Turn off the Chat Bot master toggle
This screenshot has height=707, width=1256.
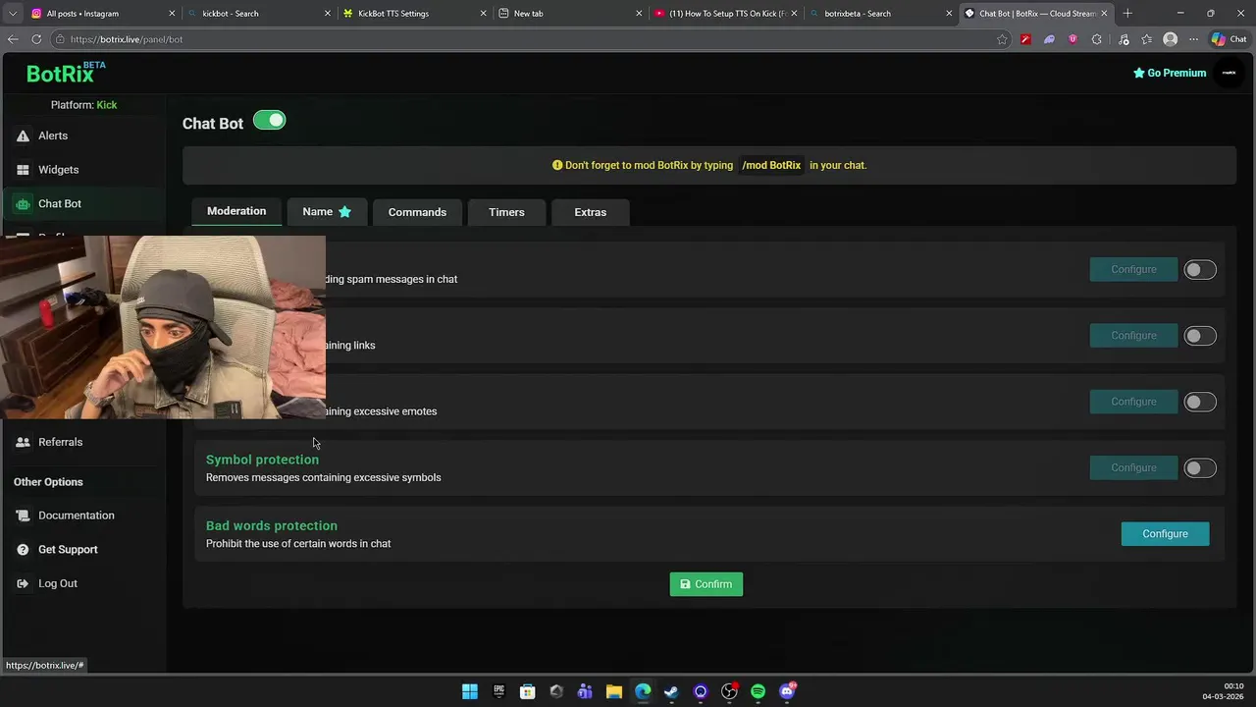tap(269, 121)
